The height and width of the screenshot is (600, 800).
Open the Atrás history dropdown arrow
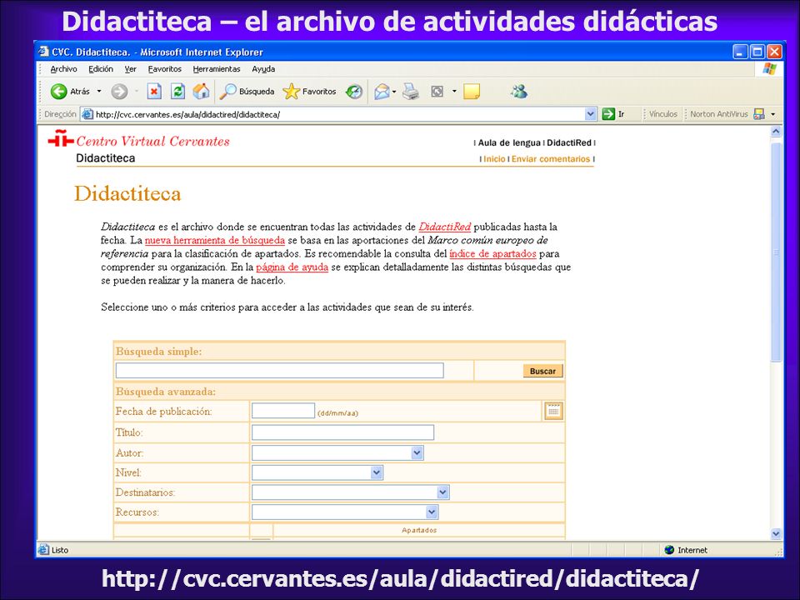click(x=99, y=92)
